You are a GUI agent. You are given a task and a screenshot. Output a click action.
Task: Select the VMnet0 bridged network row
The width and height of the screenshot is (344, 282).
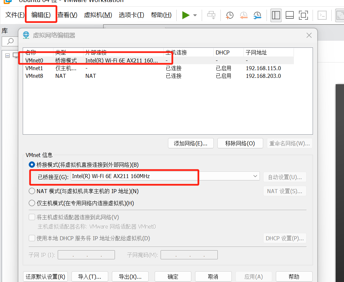click(x=159, y=60)
